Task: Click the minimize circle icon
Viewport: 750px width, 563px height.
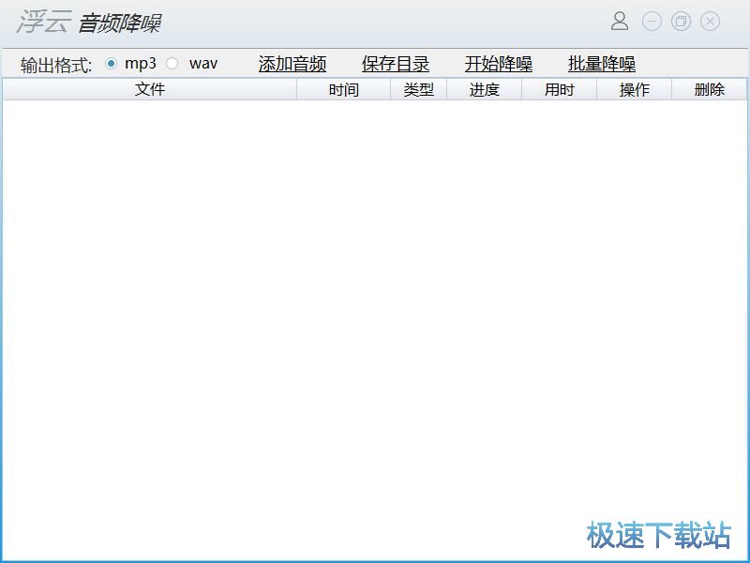Action: click(650, 22)
